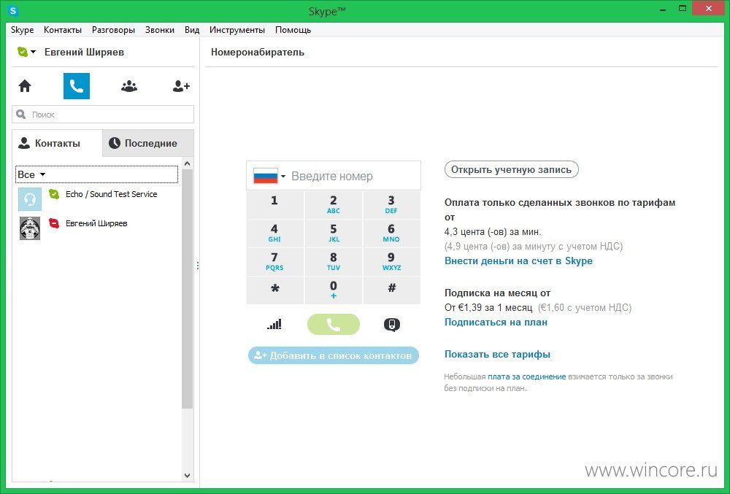Click the green status icon beside Евгений Ширяев
The image size is (730, 494).
[22, 52]
